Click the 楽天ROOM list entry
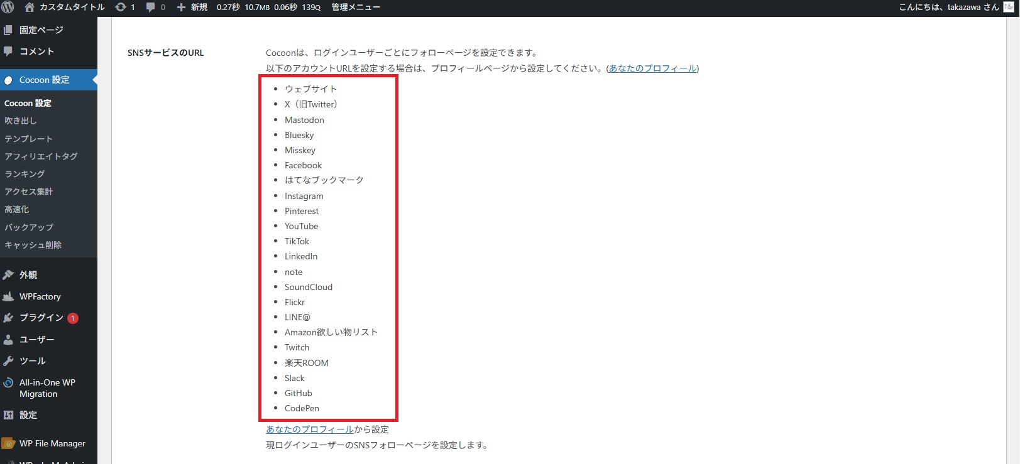The height and width of the screenshot is (464, 1020). pos(307,363)
